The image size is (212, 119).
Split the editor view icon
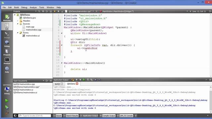[210, 11]
